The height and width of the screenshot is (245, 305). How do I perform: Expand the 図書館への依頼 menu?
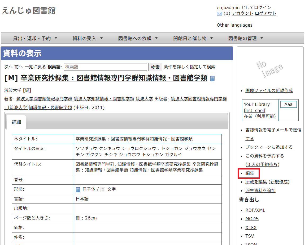138,38
